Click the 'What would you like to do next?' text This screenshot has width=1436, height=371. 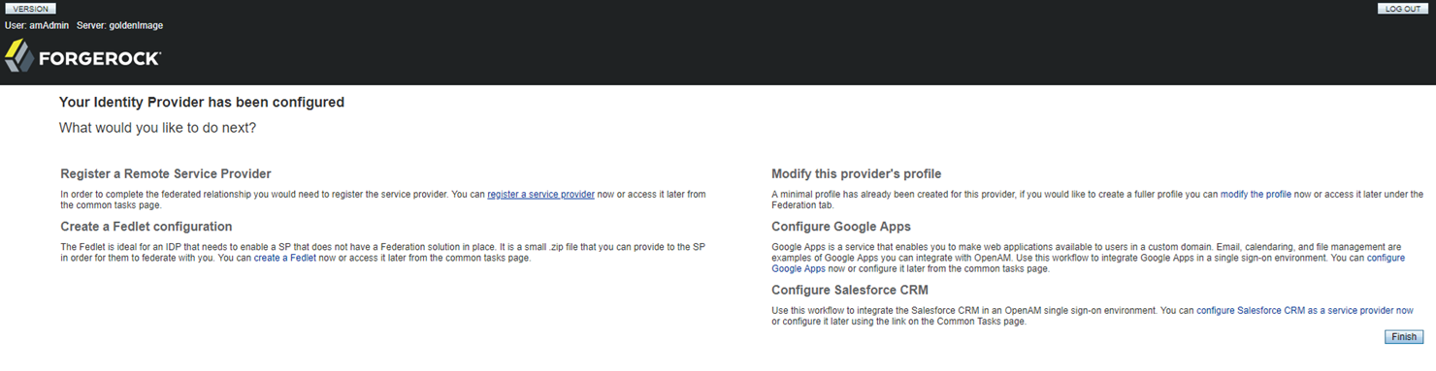point(157,128)
